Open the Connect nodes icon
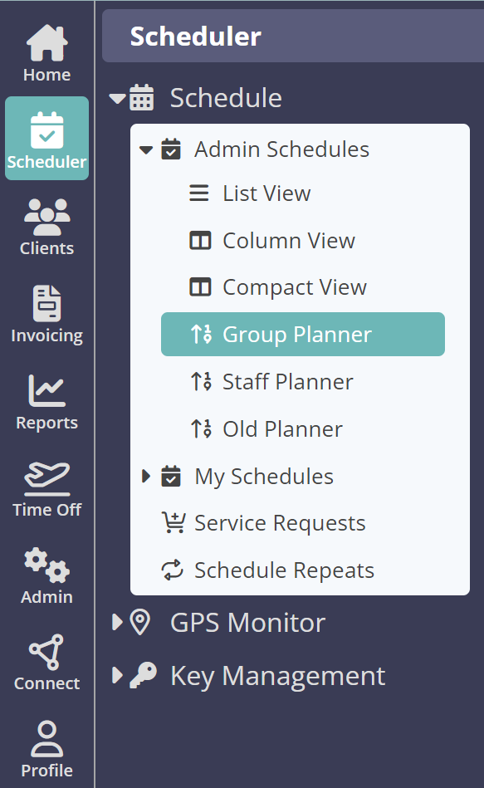 click(46, 652)
